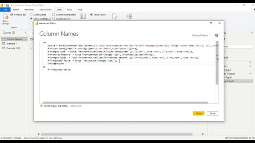This screenshot has height=143, width=255.
Task: Open the Advanced Editor ribbon icon
Action: (x=115, y=16)
